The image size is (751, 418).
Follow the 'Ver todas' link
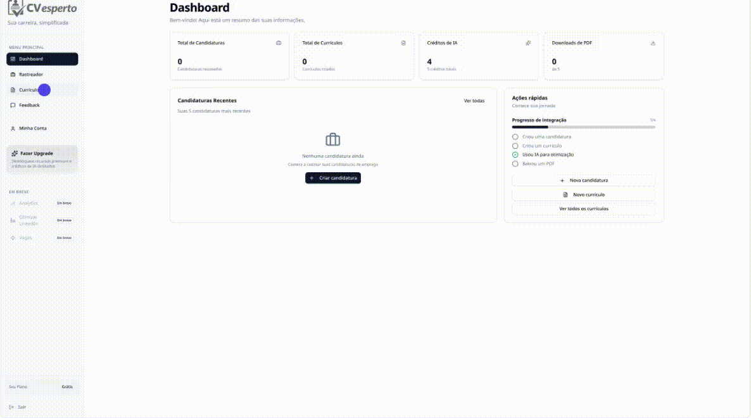(474, 101)
